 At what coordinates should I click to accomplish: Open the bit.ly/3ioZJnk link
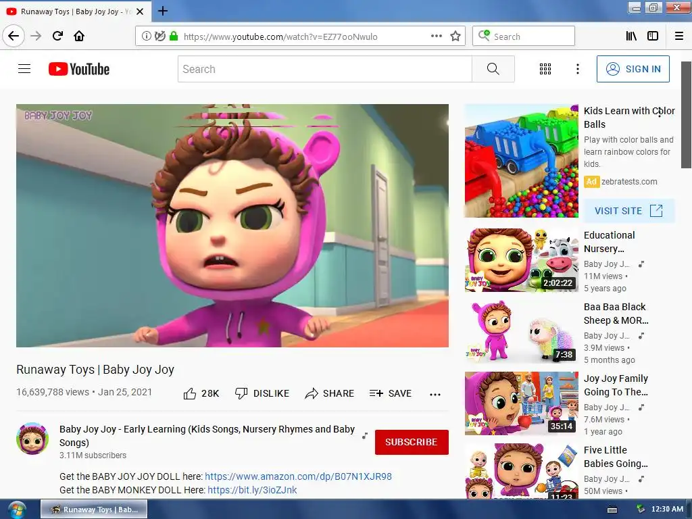(252, 490)
